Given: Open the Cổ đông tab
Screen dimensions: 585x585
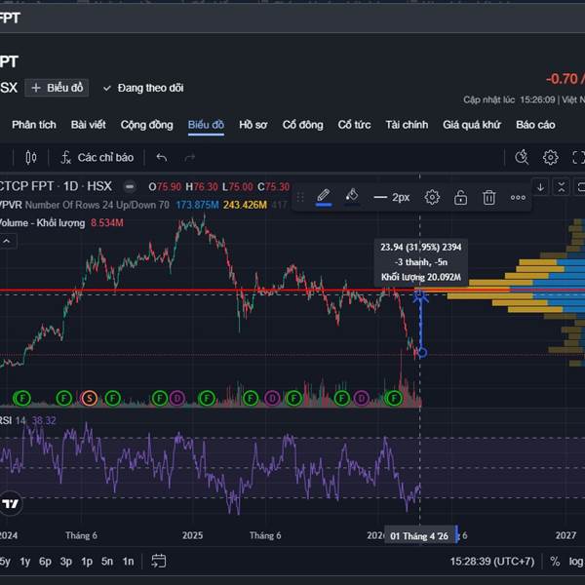Looking at the screenshot, I should (302, 125).
